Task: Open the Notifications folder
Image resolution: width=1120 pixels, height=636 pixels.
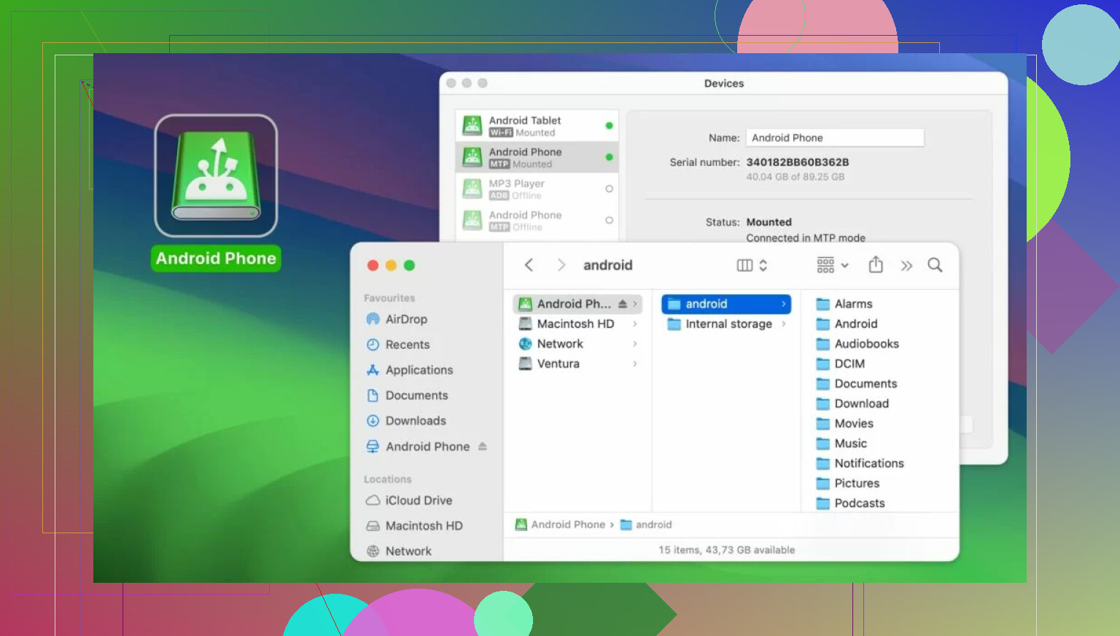Action: pyautogui.click(x=860, y=463)
